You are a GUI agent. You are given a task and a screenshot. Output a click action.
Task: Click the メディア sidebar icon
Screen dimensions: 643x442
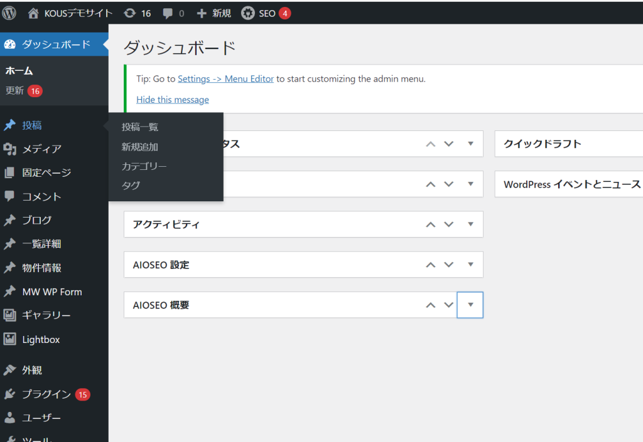click(9, 149)
